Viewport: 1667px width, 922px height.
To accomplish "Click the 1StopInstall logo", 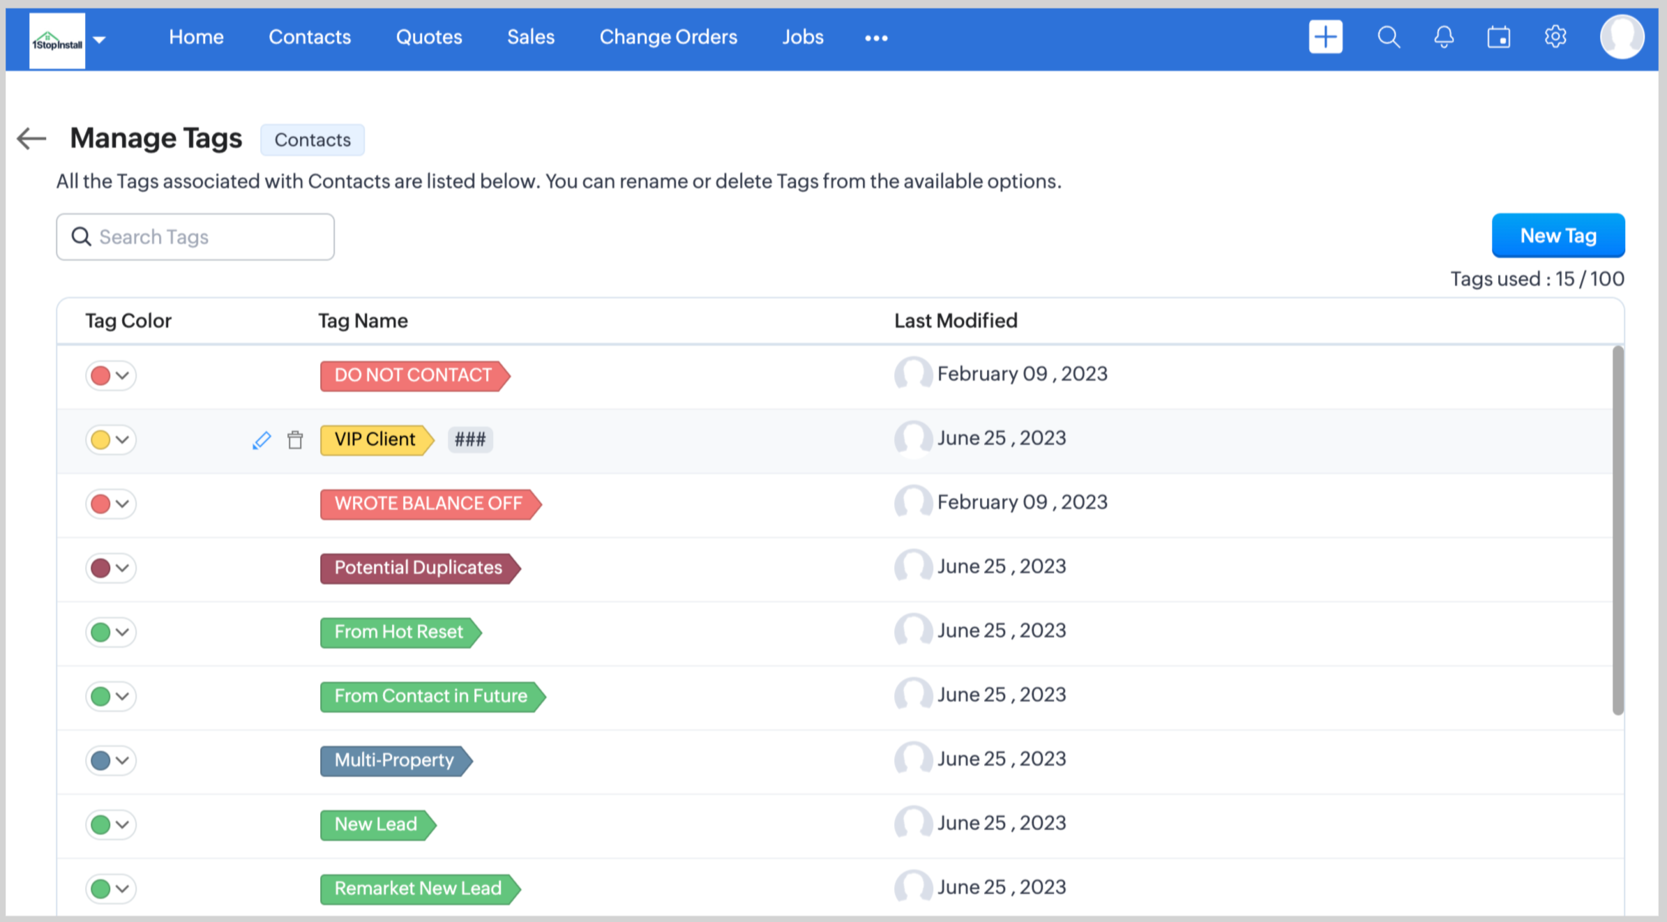I will click(x=57, y=40).
